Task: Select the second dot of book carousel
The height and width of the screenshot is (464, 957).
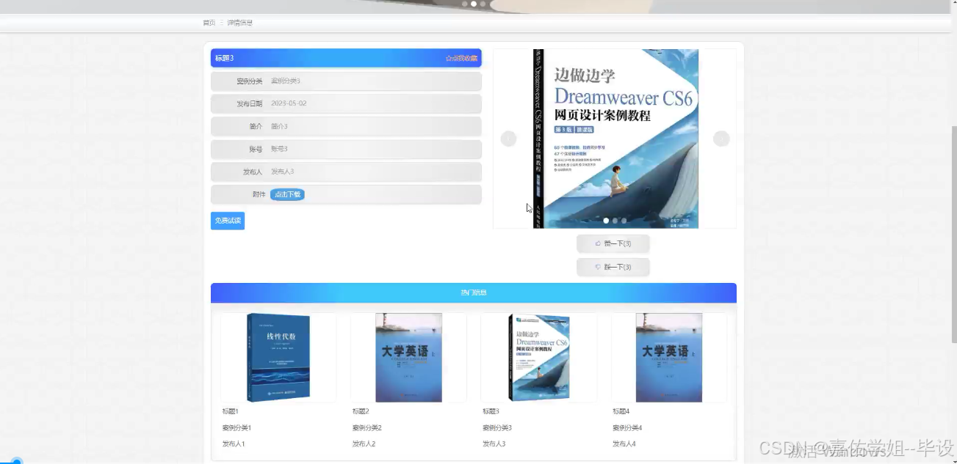Action: click(615, 220)
